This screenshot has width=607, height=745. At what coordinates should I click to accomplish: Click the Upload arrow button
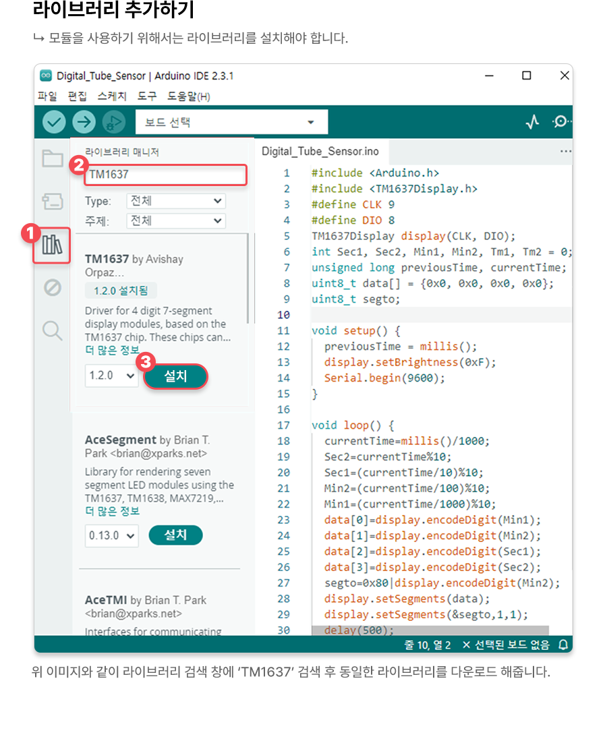[84, 122]
